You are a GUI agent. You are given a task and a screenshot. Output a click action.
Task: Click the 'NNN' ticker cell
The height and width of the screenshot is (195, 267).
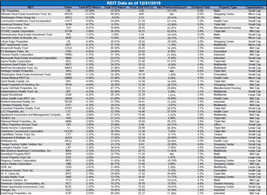point(68,122)
